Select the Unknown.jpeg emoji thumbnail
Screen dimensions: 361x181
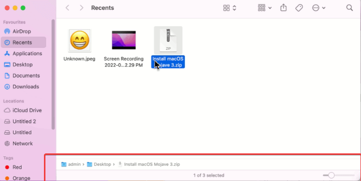coord(80,40)
